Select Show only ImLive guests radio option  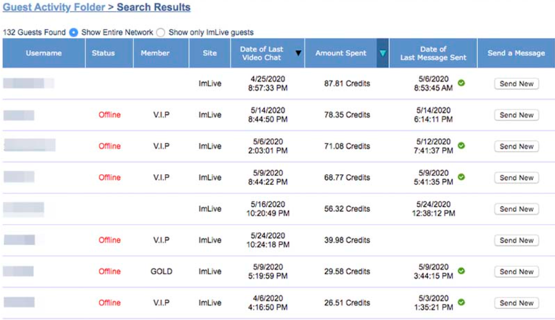tap(161, 33)
